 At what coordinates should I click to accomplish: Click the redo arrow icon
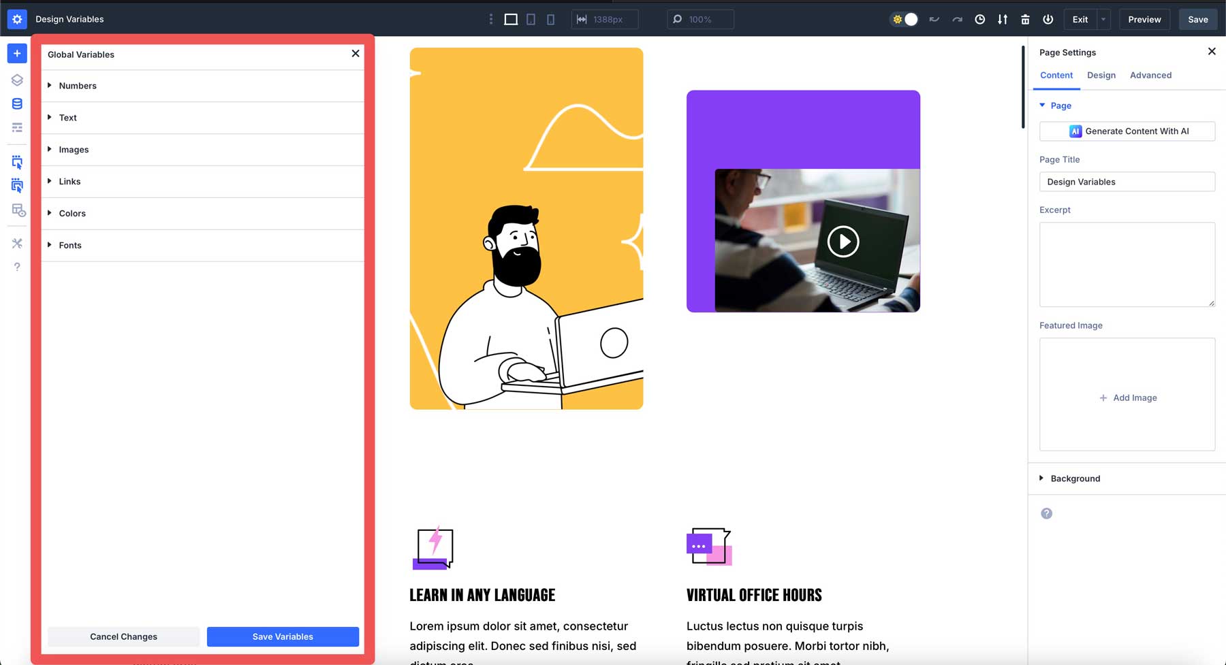tap(956, 19)
